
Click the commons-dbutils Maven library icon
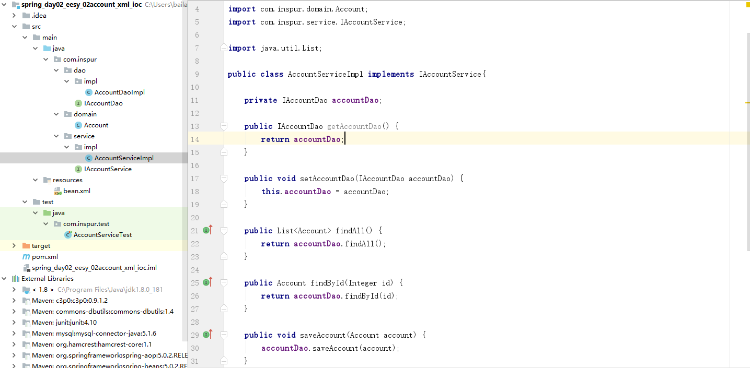pos(26,312)
